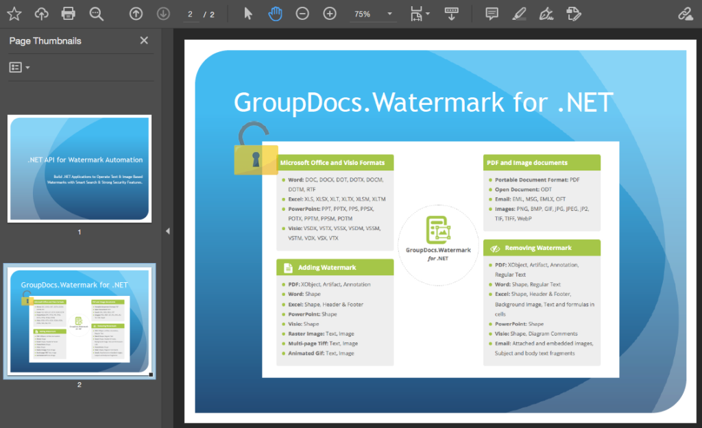Open the search magnifier tool
The width and height of the screenshot is (702, 428).
point(97,13)
